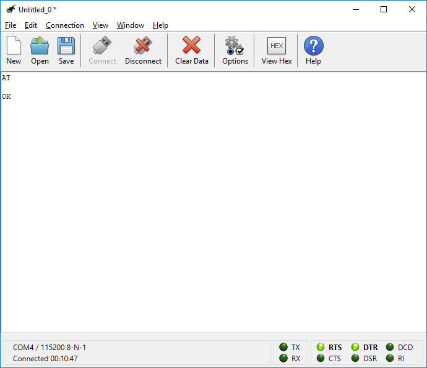427x368 pixels.
Task: Disconnect the serial port via the Disconnect icon
Action: pos(143,45)
